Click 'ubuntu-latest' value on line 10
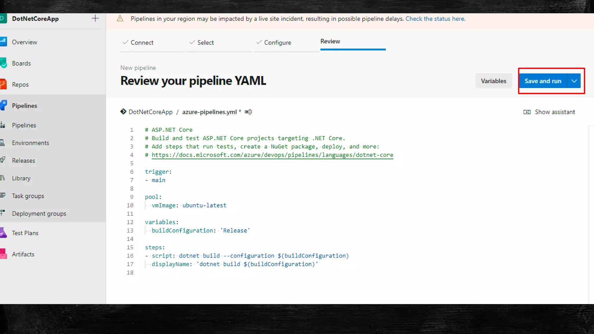This screenshot has width=594, height=334. coord(204,205)
